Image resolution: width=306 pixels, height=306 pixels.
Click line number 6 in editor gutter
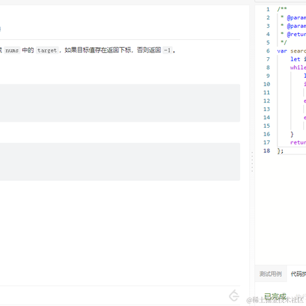click(268, 51)
